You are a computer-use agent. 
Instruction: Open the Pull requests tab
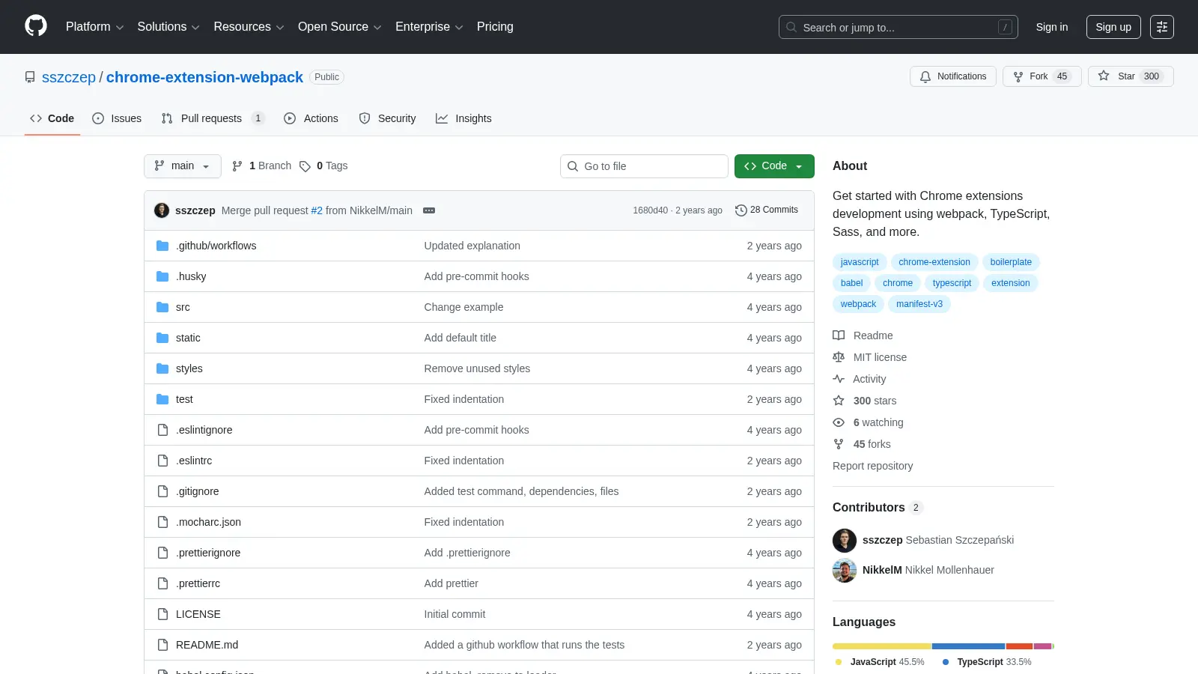[213, 118]
